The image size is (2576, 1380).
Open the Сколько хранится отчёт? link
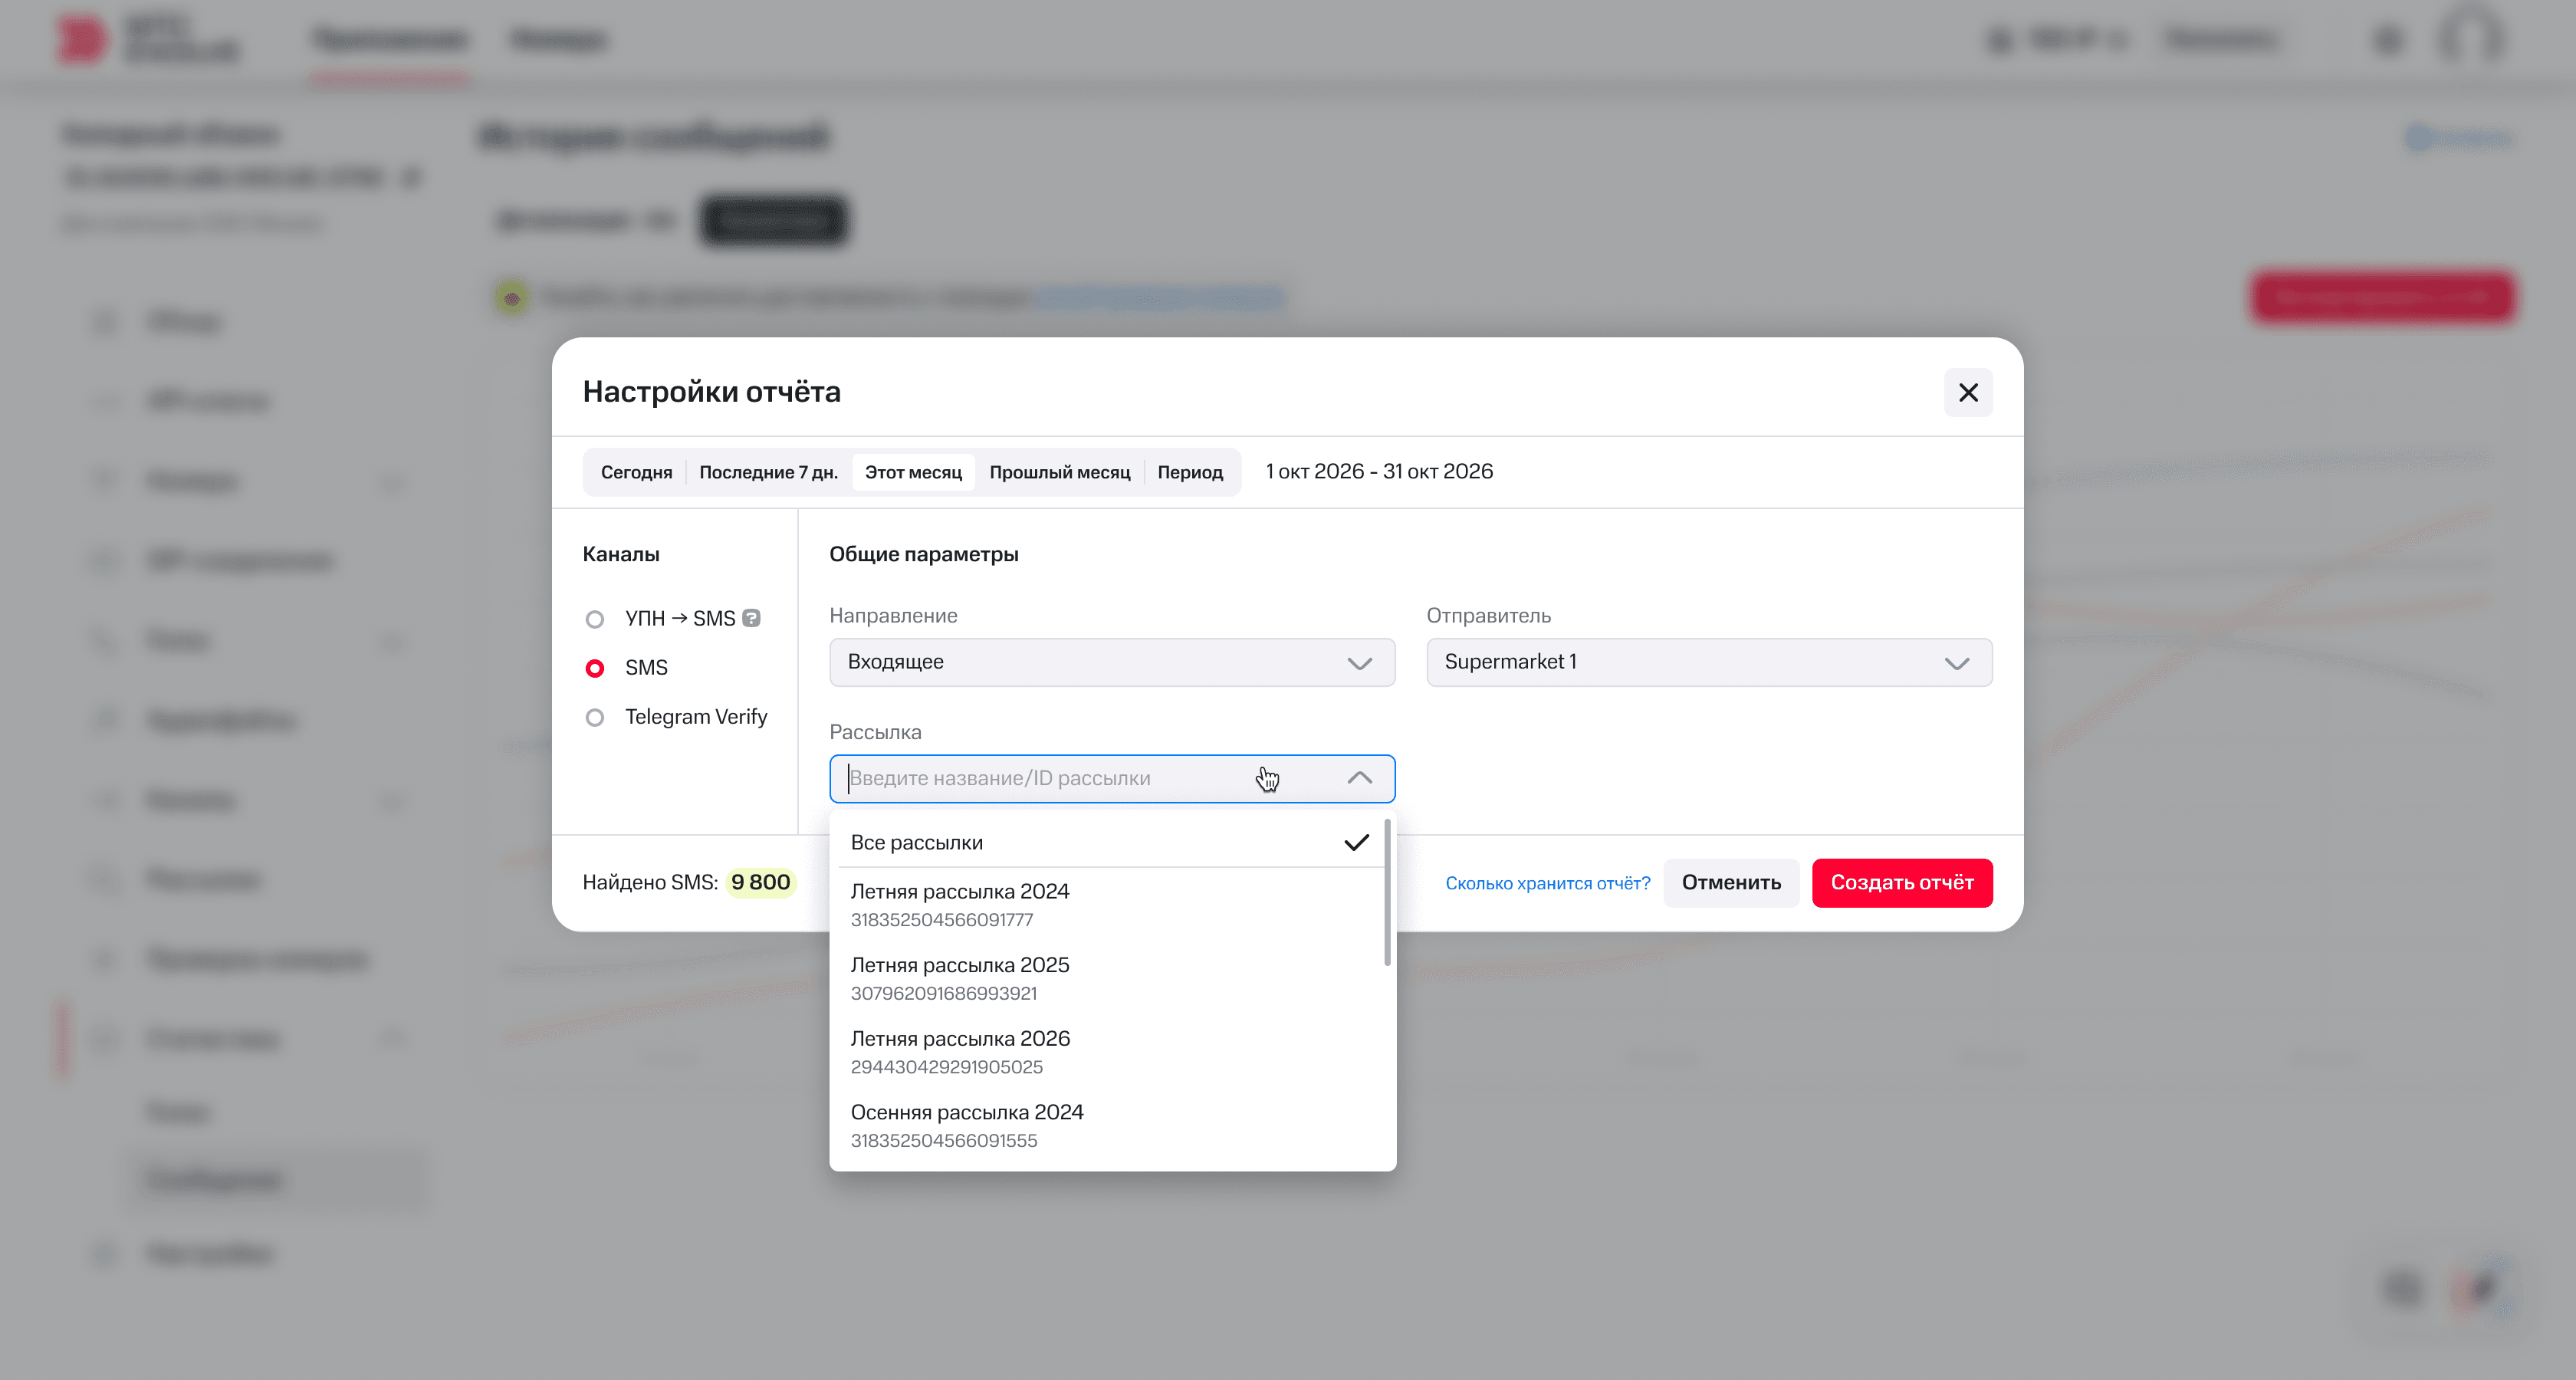coord(1547,883)
